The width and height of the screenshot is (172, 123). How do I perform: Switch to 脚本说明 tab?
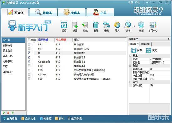tap(145, 44)
